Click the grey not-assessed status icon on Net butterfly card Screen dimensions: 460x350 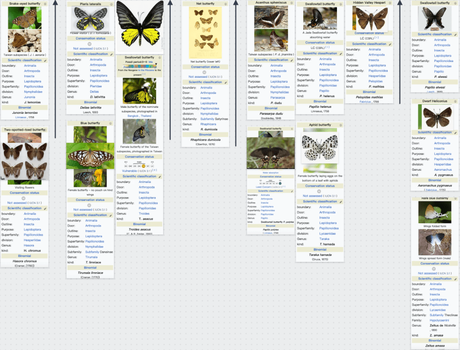tap(205, 72)
